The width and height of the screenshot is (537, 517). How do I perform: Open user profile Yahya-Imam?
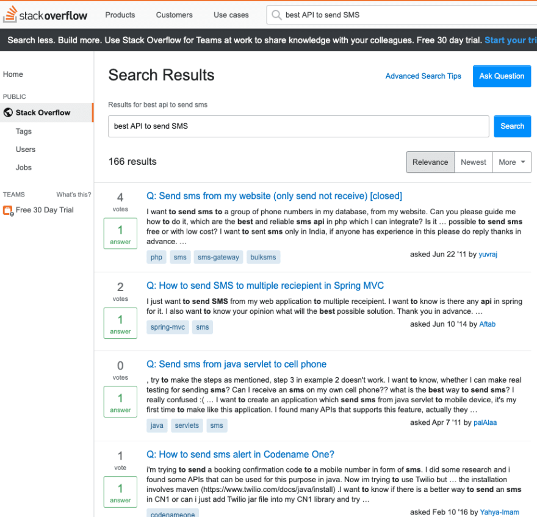499,512
